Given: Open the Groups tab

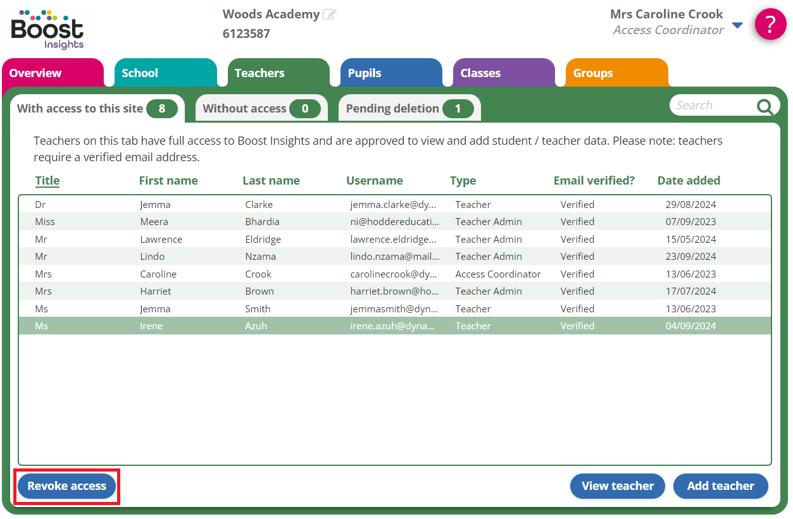Looking at the screenshot, I should click(593, 73).
